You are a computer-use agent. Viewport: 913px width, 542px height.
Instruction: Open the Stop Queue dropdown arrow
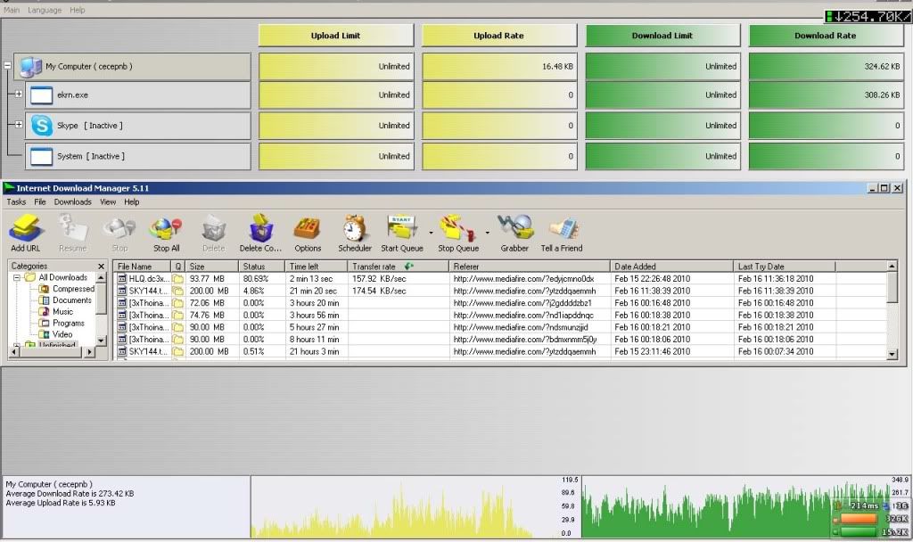488,233
